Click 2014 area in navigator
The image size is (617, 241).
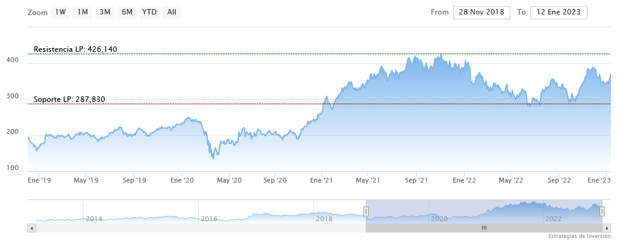tap(93, 218)
